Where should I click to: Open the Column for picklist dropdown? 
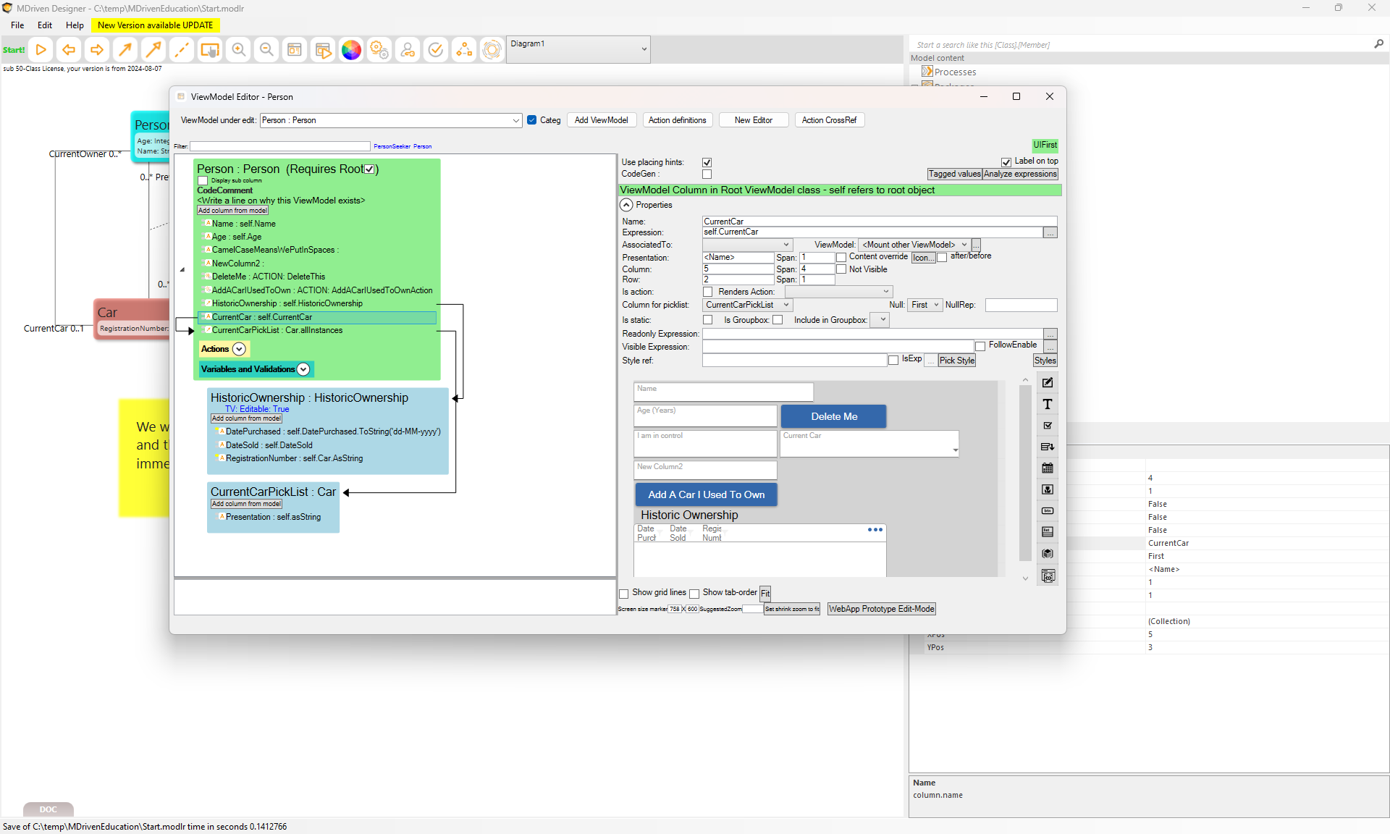pos(786,305)
